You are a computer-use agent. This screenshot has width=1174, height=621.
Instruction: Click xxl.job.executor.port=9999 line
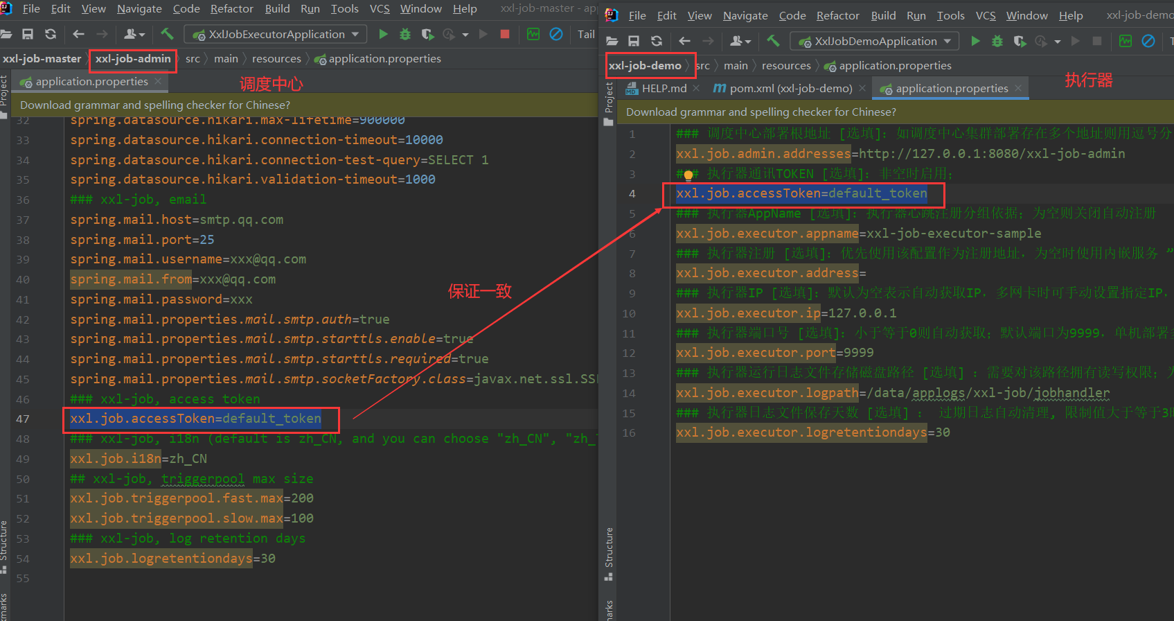[774, 353]
